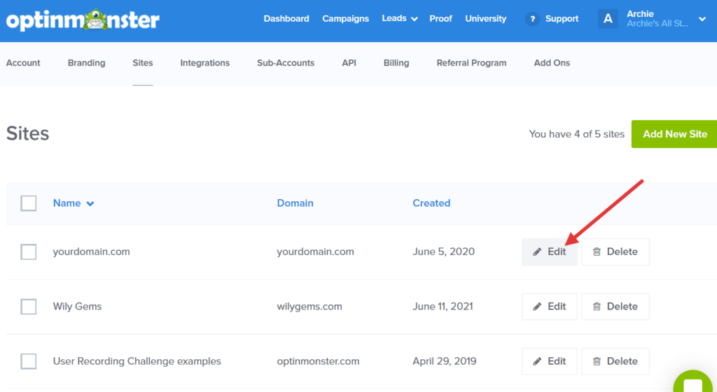Toggle the select-all sites checkbox
This screenshot has width=717, height=392.
pos(29,203)
